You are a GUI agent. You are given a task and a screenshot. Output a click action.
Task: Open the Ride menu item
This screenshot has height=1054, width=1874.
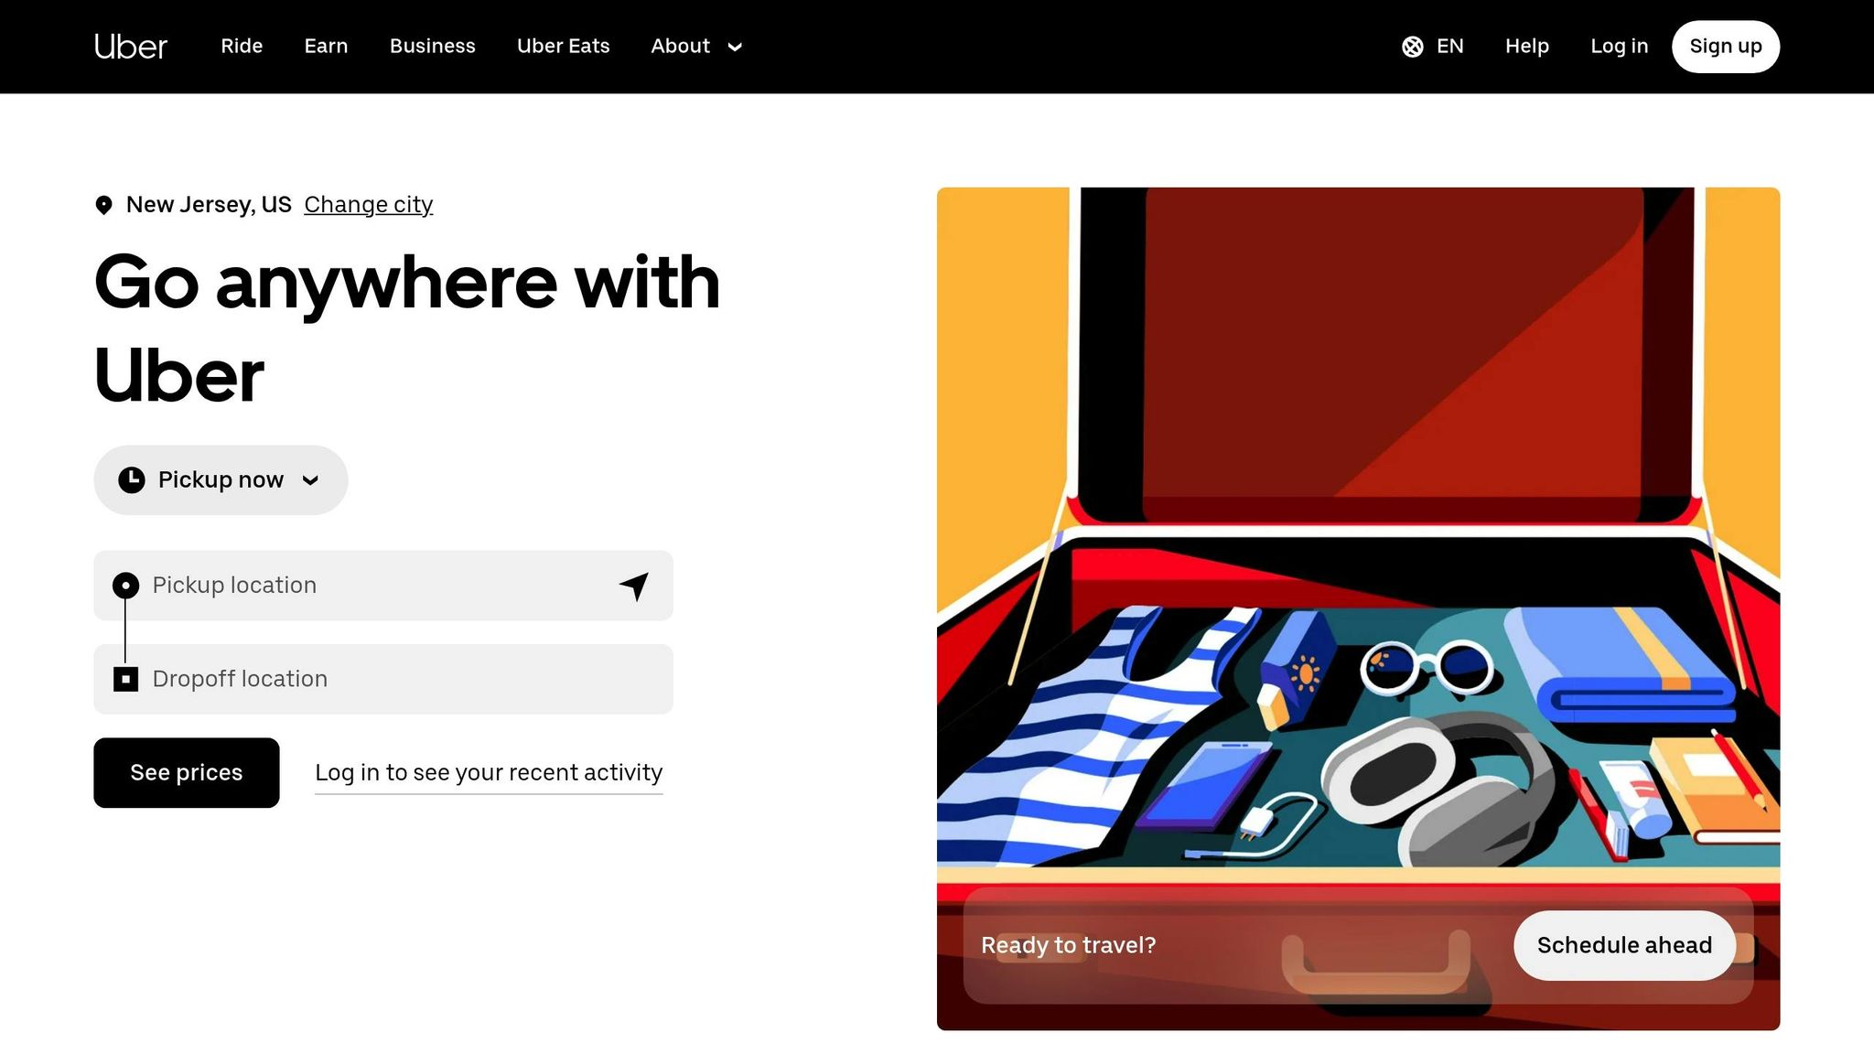(x=242, y=47)
